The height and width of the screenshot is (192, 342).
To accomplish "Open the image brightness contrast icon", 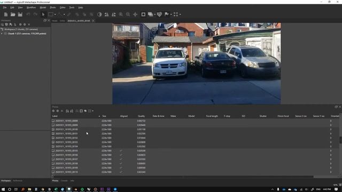I will tap(99, 14).
